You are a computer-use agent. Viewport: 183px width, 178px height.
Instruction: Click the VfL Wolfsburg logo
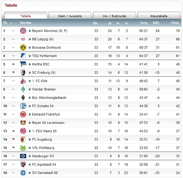(x=23, y=148)
